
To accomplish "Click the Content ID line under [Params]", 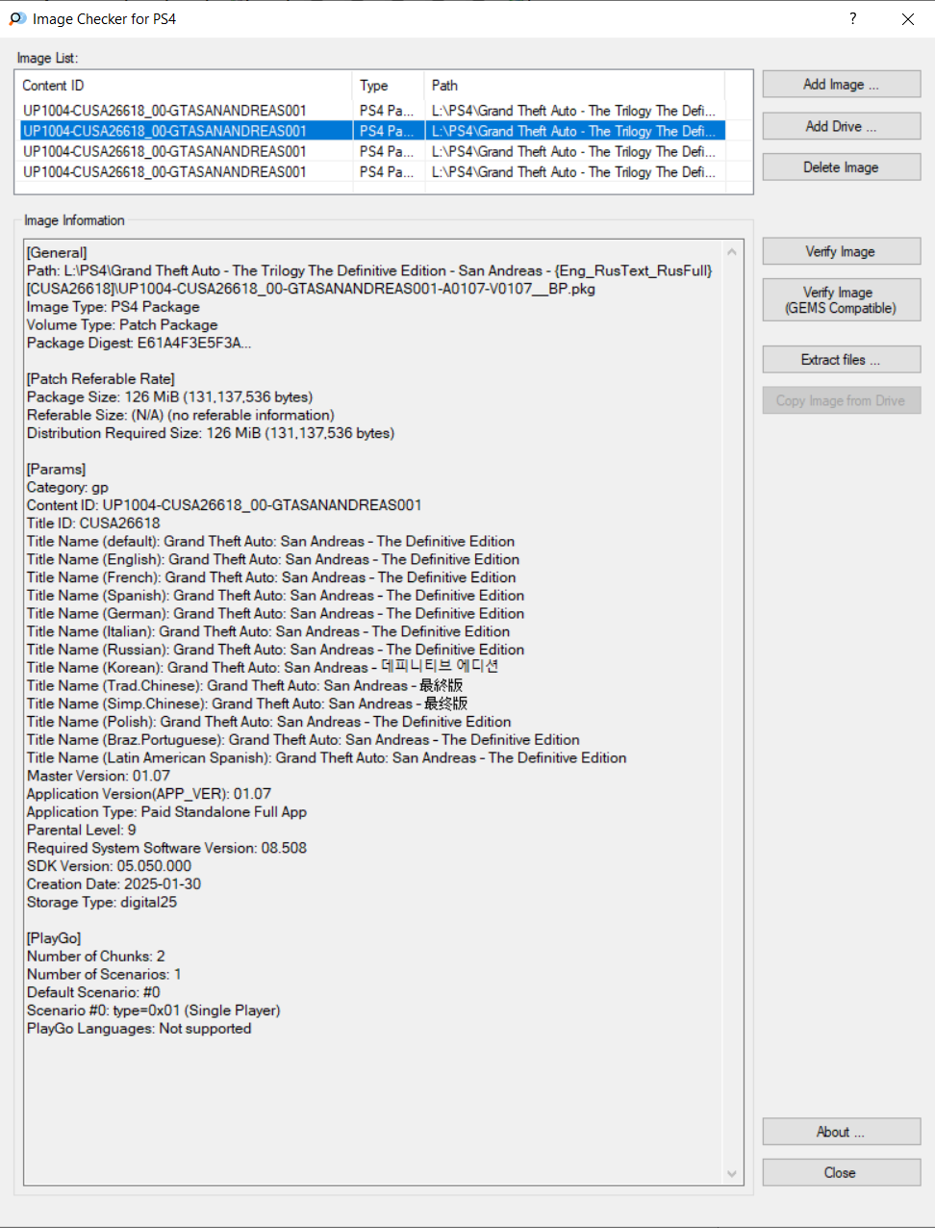I will tap(224, 505).
